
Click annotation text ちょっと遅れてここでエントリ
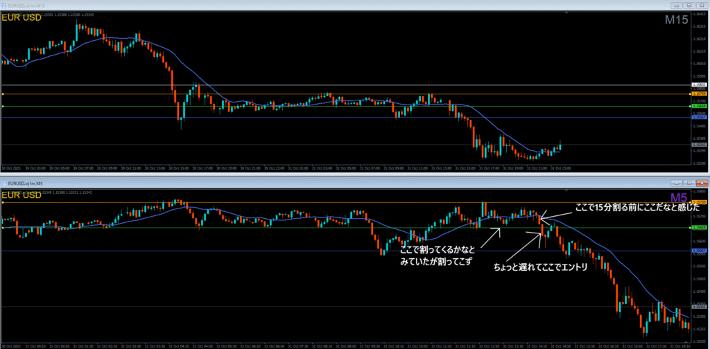pyautogui.click(x=540, y=268)
